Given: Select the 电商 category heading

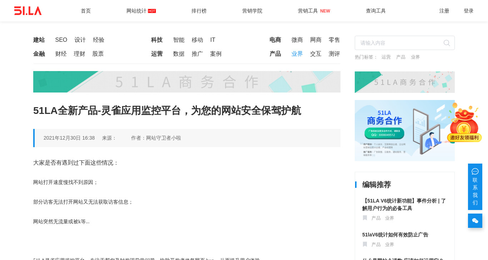Looking at the screenshot, I should pyautogui.click(x=275, y=40).
